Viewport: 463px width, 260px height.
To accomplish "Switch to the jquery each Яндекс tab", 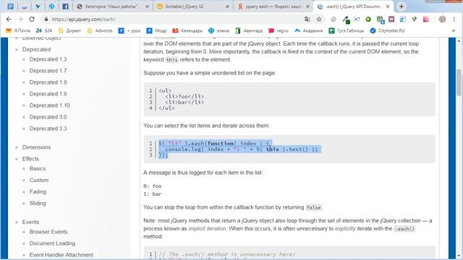I will point(273,6).
